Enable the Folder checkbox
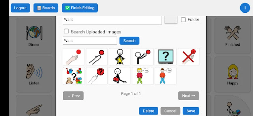 [183, 19]
